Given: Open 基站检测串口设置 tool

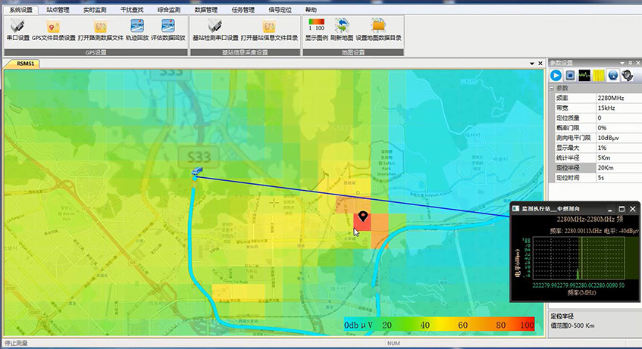Looking at the screenshot, I should click(215, 30).
